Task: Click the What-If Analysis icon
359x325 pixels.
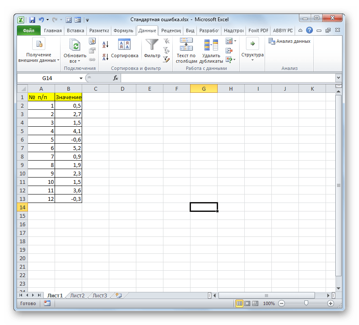Action: pos(229,60)
